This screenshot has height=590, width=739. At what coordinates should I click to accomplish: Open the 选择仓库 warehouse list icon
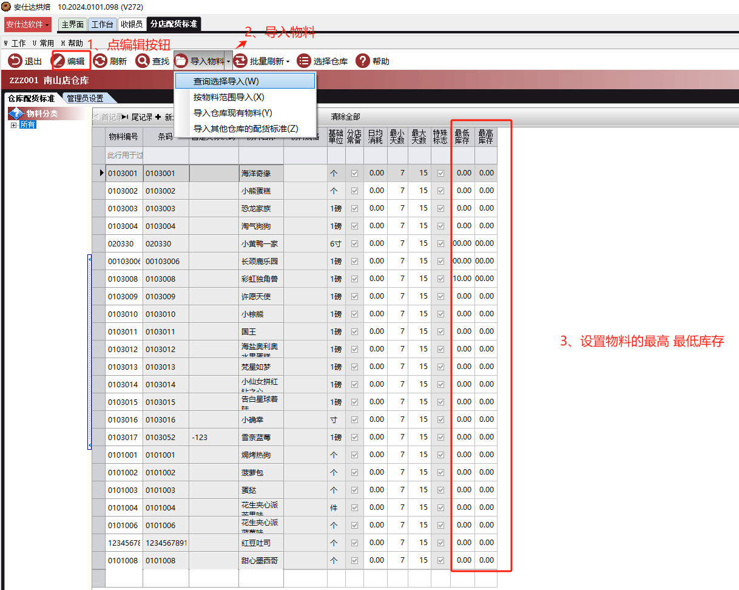point(303,61)
